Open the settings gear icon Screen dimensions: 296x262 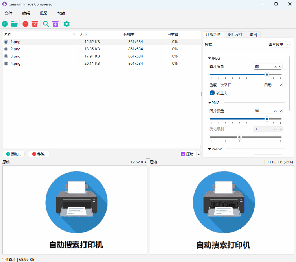pos(66,24)
